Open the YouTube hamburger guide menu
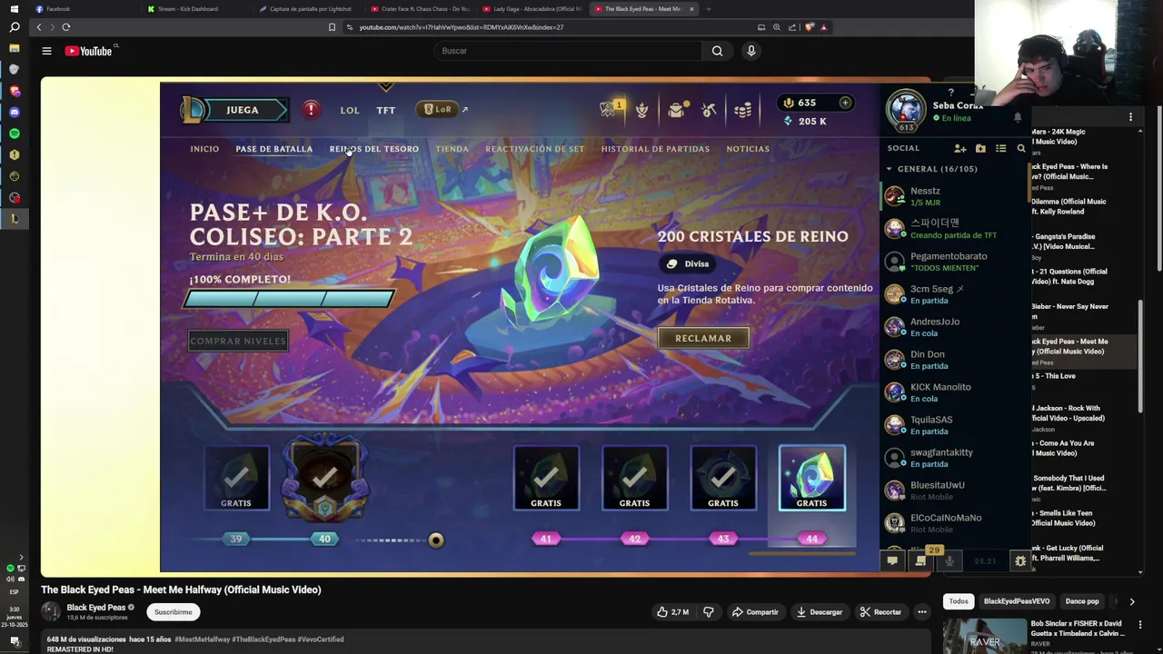 (46, 51)
